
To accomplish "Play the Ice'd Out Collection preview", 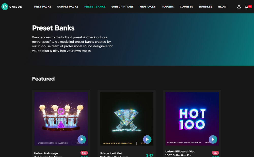I will pyautogui.click(x=147, y=139).
